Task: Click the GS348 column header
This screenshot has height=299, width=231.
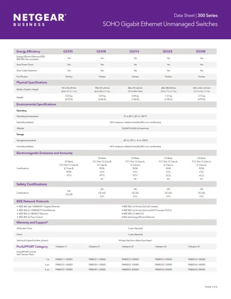Action: point(201,51)
